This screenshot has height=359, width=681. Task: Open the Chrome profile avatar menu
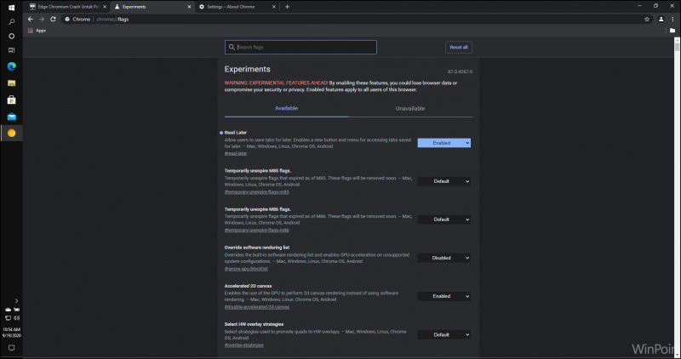(661, 19)
